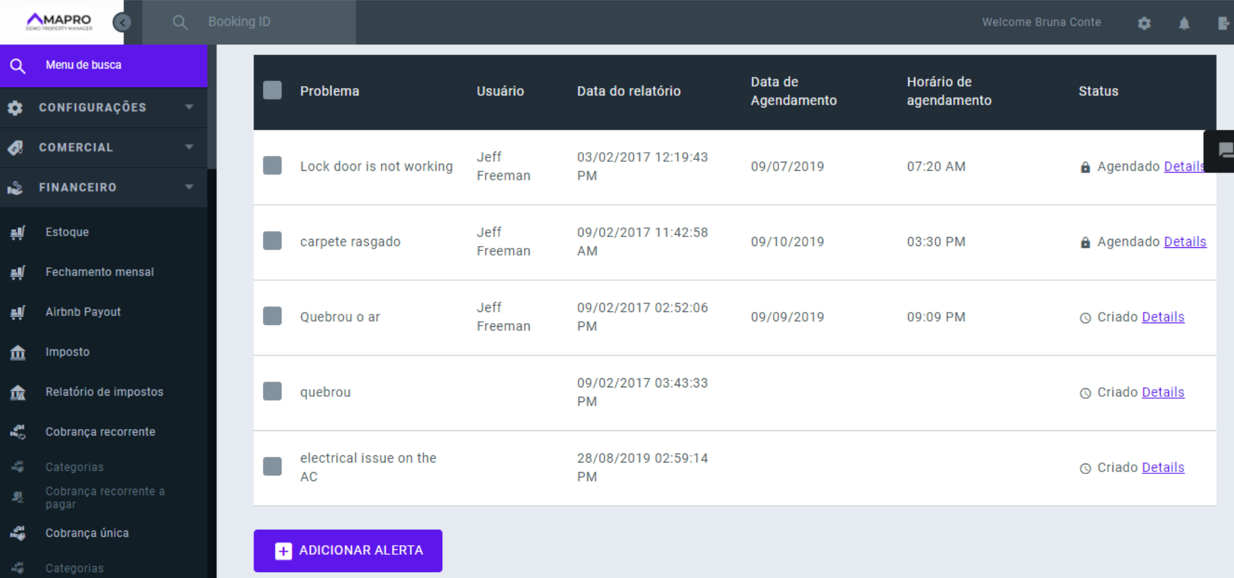The width and height of the screenshot is (1234, 578).
Task: Open Details link for 'Quebrou o ar'
Action: 1163,317
